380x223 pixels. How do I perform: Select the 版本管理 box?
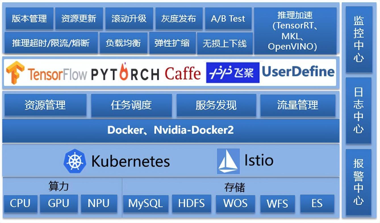[x=29, y=18]
